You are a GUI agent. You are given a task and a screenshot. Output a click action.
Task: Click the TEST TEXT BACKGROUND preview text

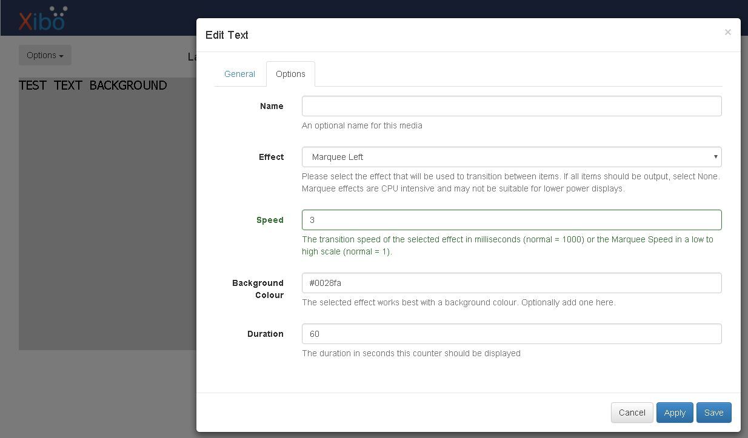pos(93,85)
